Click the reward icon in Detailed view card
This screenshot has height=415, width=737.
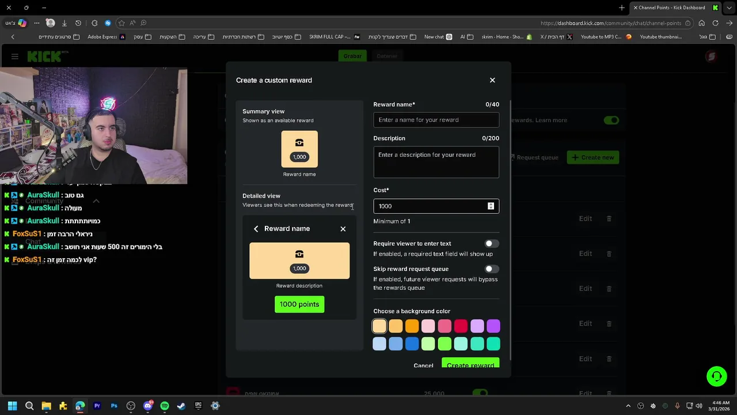299,254
